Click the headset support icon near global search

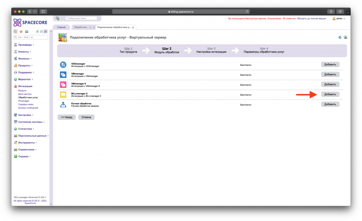coord(58,18)
